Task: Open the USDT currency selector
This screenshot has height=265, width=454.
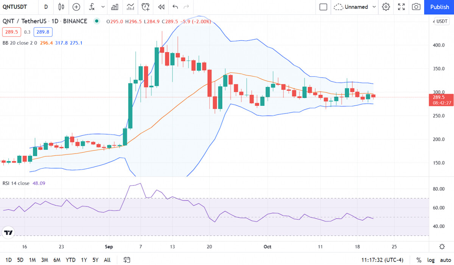Action: point(442,21)
